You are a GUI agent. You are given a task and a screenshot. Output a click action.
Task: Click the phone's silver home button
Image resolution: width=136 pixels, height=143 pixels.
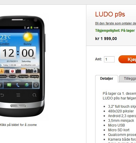point(18,106)
